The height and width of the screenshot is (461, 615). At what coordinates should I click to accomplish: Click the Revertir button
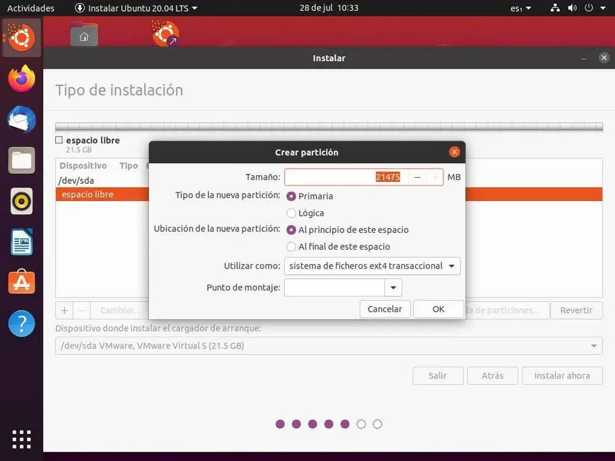576,310
